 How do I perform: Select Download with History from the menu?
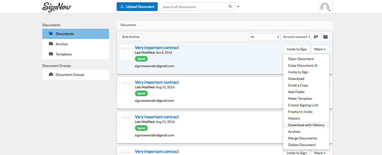pos(306,125)
